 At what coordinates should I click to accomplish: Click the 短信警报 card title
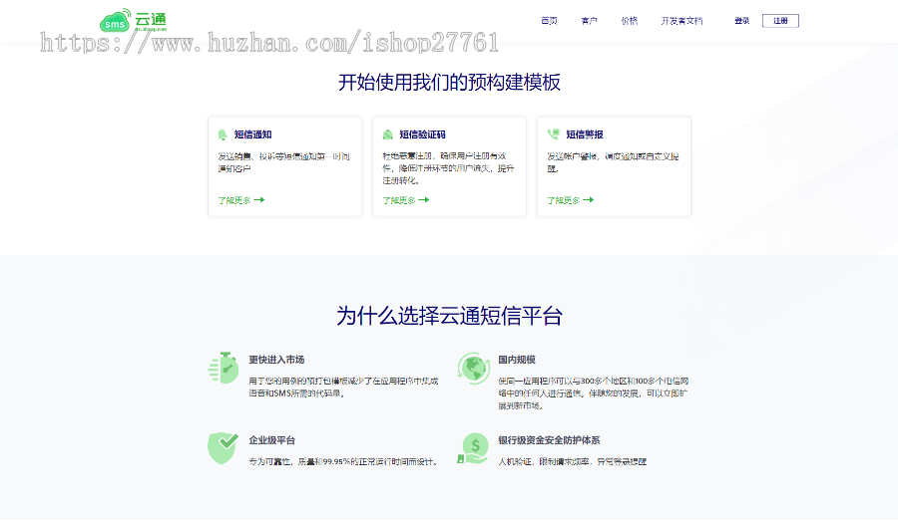tap(585, 134)
